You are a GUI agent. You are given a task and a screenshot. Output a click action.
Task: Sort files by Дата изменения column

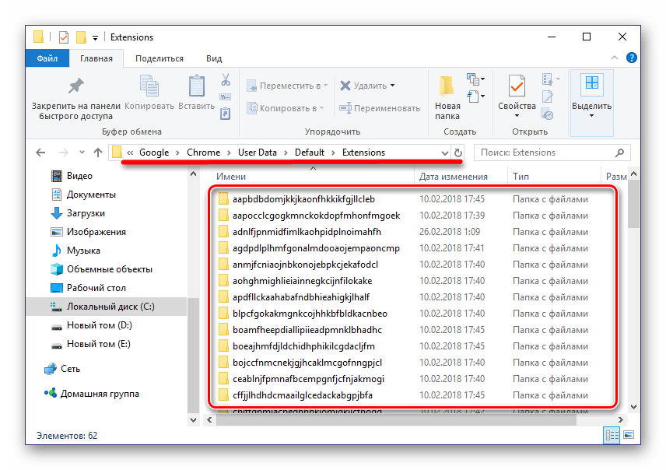pos(455,176)
